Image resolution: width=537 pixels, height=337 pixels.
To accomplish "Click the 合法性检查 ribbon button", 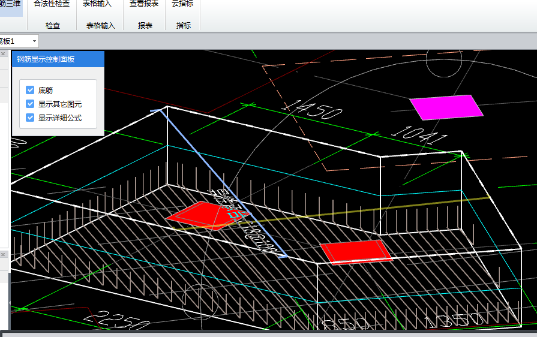I will point(52,4).
